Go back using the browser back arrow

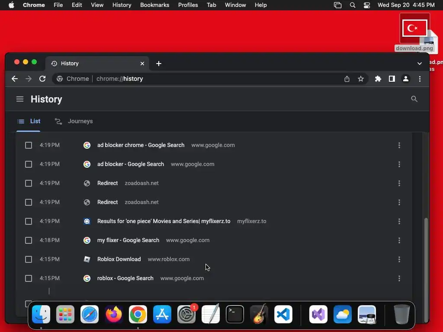click(x=15, y=79)
